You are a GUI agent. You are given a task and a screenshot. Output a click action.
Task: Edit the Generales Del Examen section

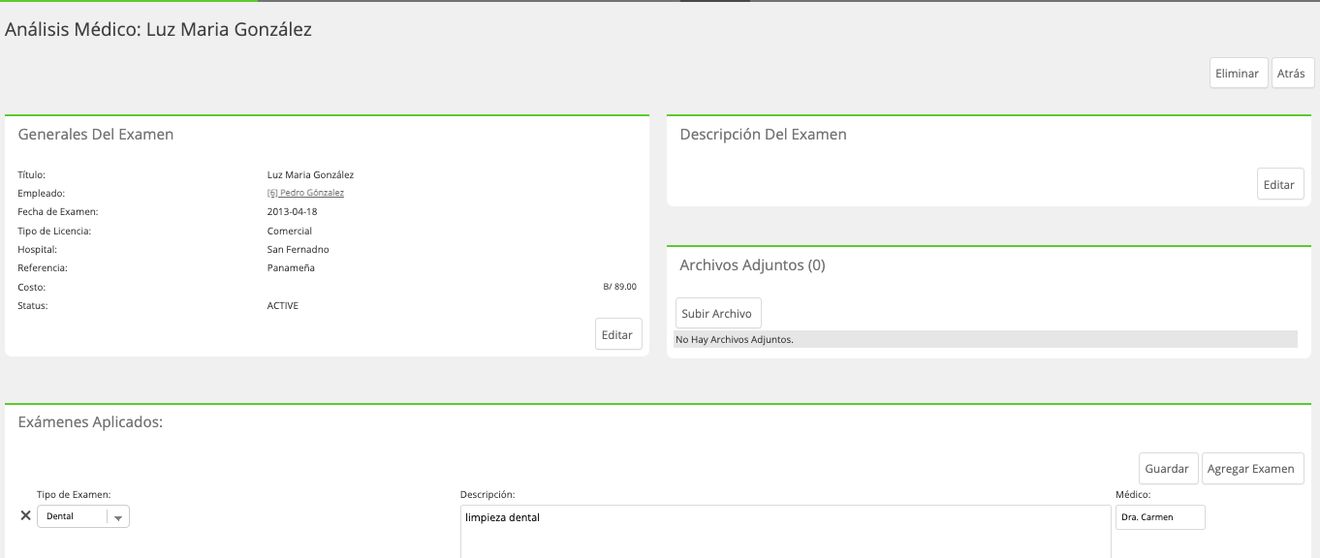618,334
